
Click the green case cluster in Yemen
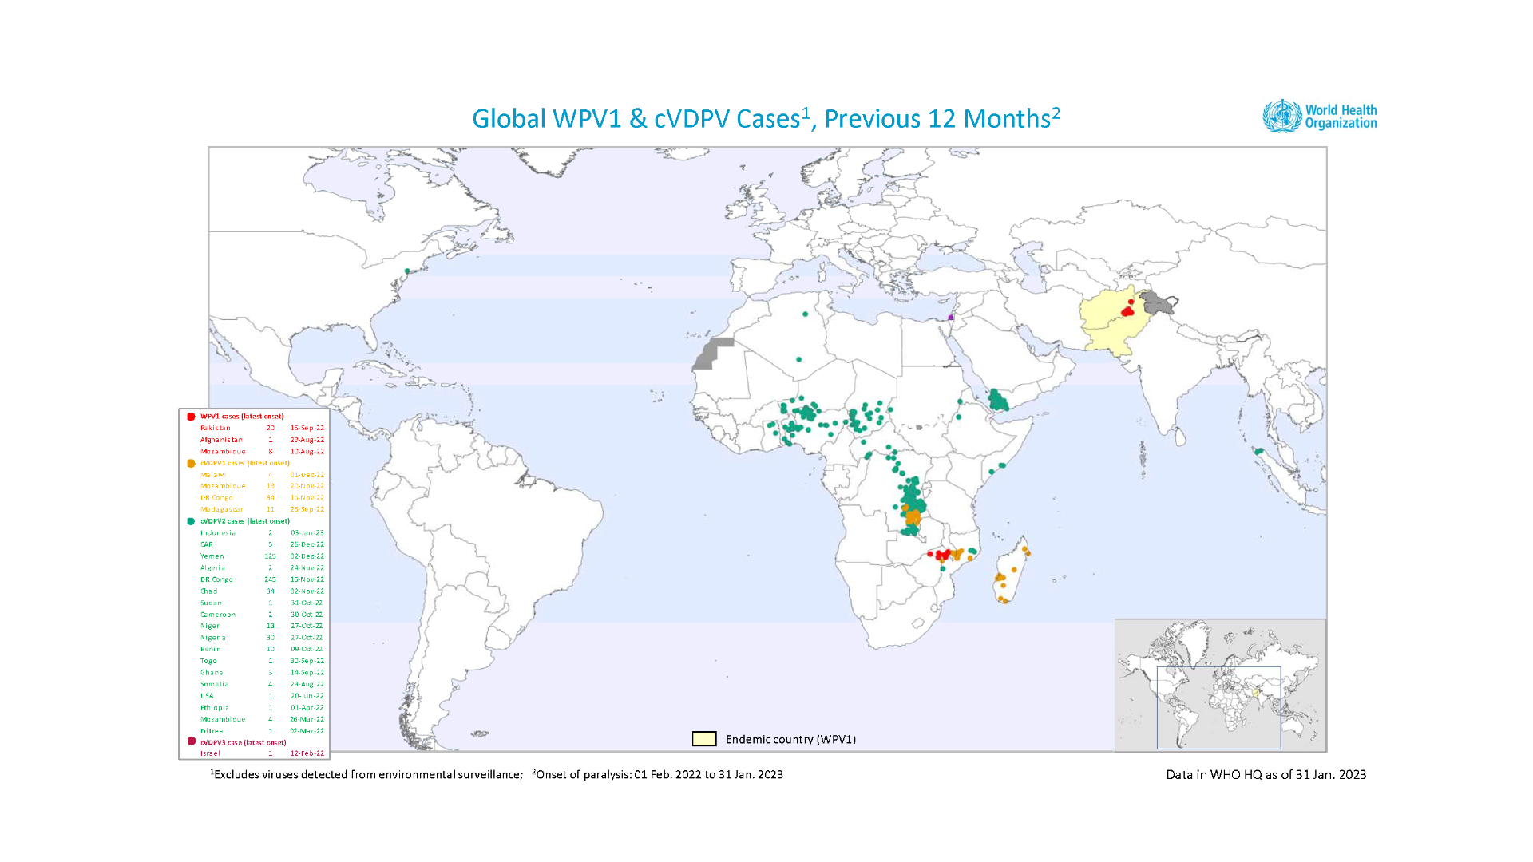pos(997,401)
